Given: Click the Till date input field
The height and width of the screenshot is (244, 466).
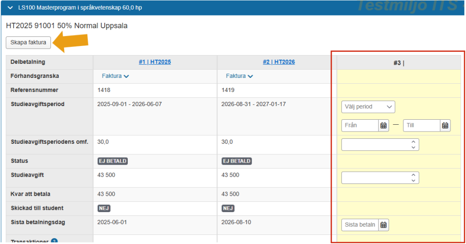Looking at the screenshot, I should click(421, 126).
